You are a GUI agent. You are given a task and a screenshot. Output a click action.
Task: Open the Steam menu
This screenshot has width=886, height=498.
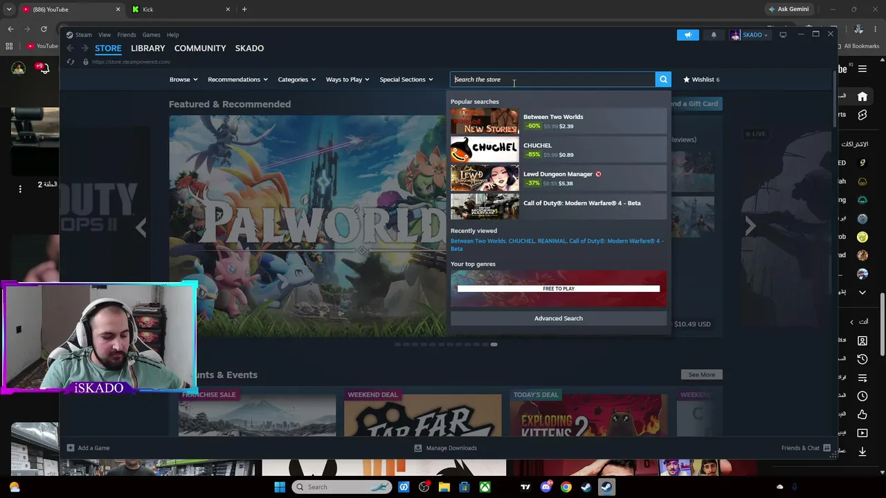pyautogui.click(x=84, y=35)
